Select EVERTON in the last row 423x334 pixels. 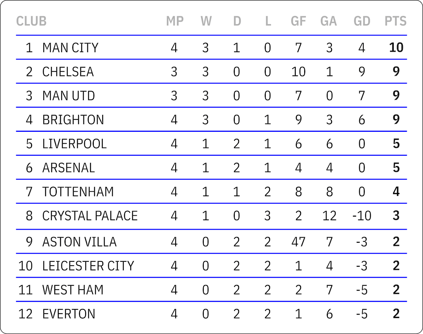click(x=69, y=314)
